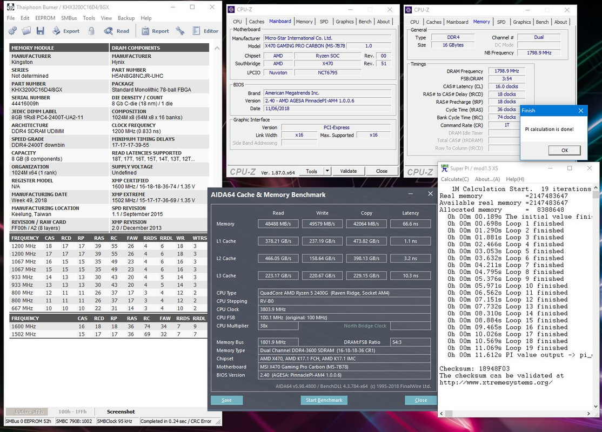Click the open folder icon in Thaiphoon Burner

(x=26, y=31)
